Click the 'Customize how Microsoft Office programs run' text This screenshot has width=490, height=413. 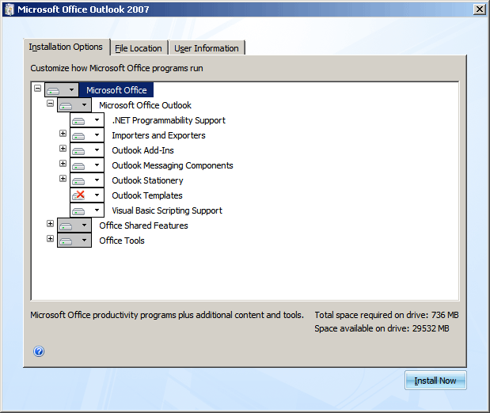pos(116,68)
